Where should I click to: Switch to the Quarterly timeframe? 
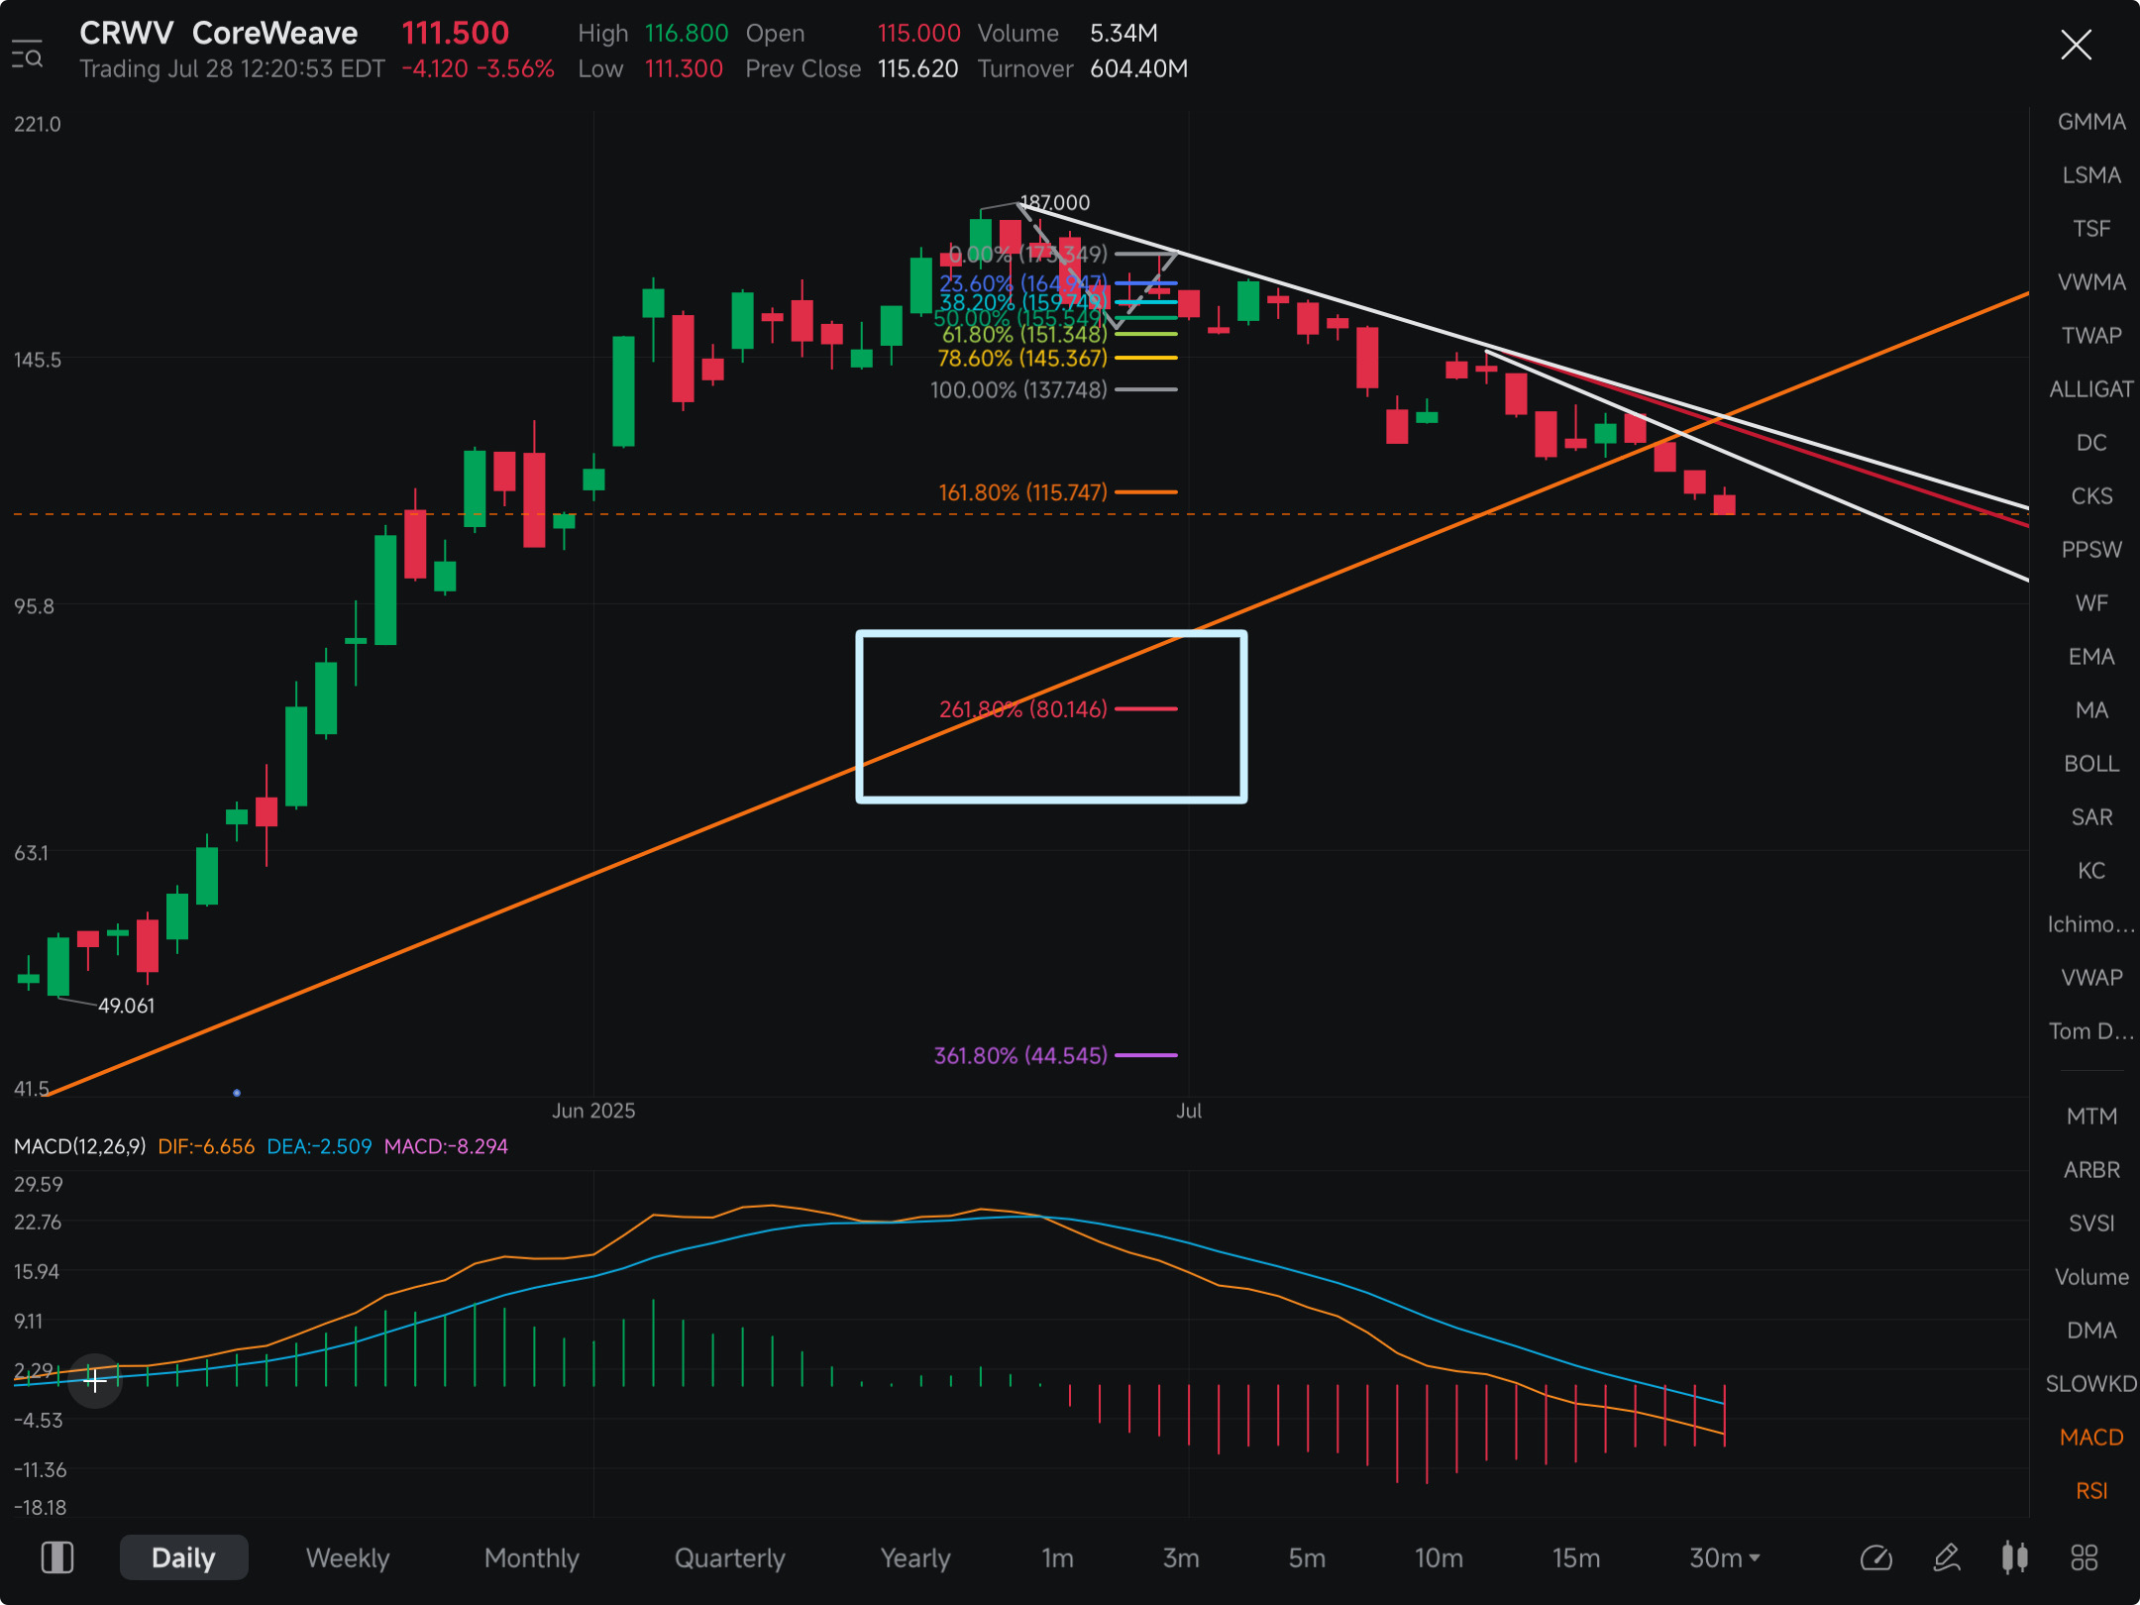click(x=730, y=1557)
